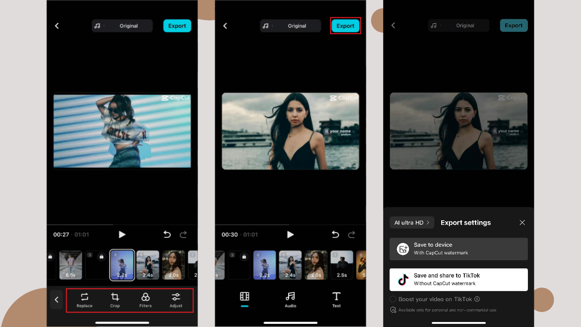
Task: Tap the dimmed Export button above Export settings
Action: point(514,25)
